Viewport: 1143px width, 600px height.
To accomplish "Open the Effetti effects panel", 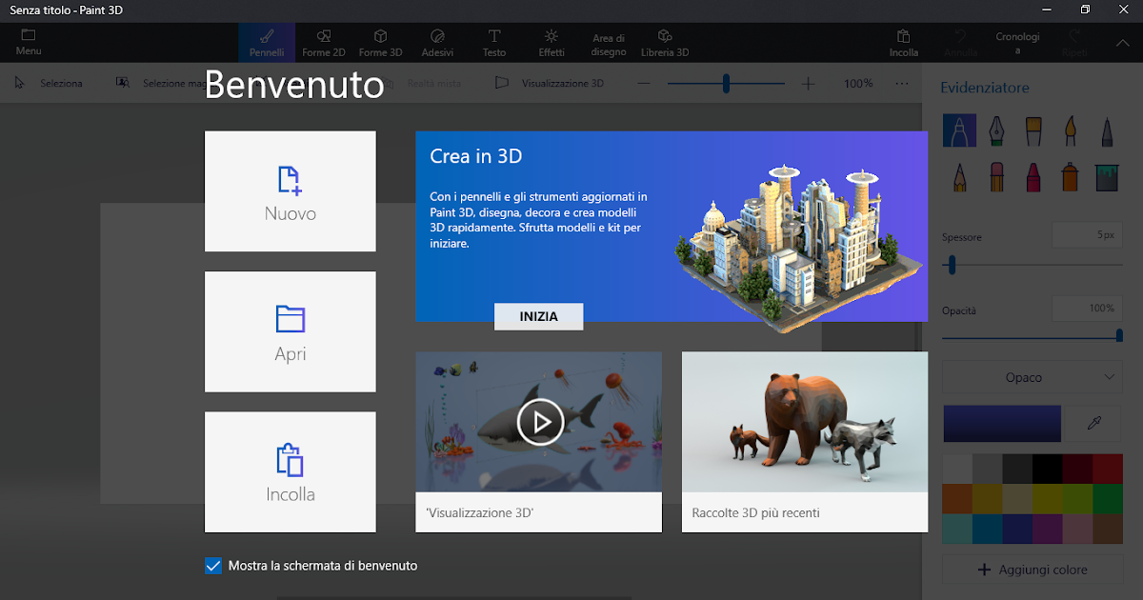I will pyautogui.click(x=551, y=42).
